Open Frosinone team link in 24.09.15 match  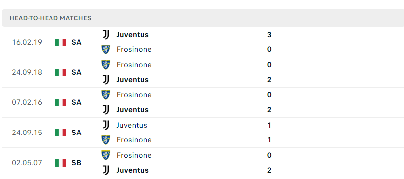134,140
